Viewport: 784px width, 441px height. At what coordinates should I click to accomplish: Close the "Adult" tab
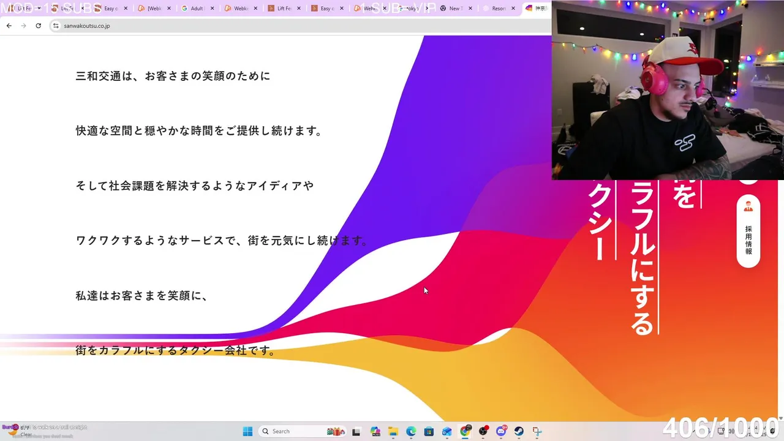click(213, 9)
